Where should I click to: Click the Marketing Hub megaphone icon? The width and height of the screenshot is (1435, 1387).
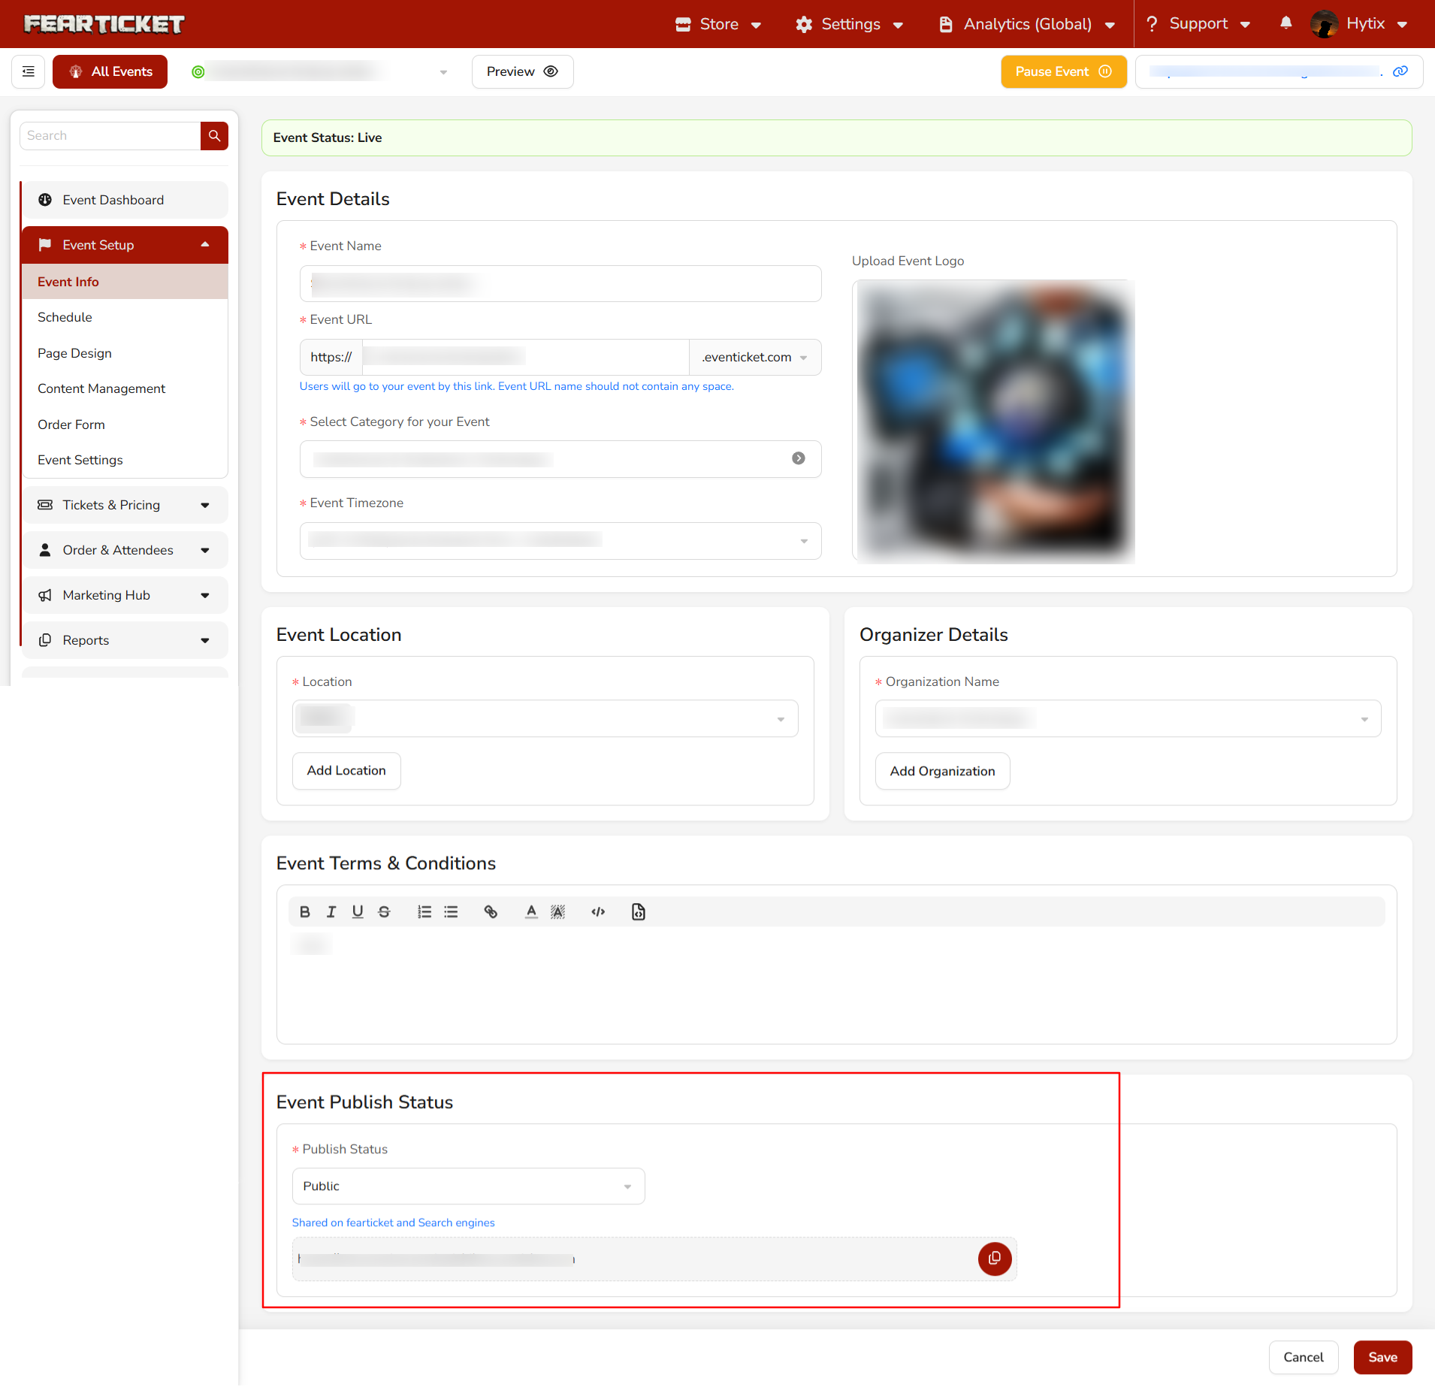45,595
